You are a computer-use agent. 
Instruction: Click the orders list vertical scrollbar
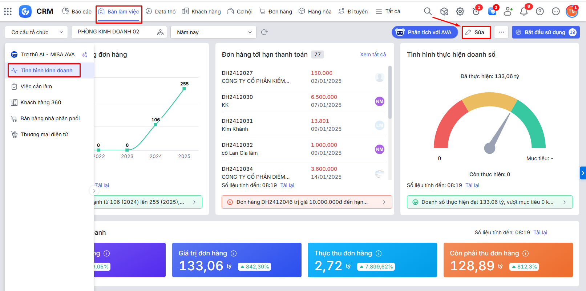pyautogui.click(x=390, y=93)
